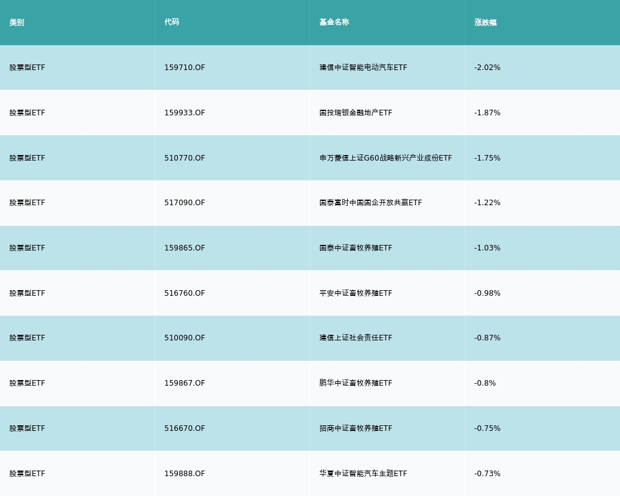
Task: Click the -1.22% change value
Action: (x=487, y=203)
